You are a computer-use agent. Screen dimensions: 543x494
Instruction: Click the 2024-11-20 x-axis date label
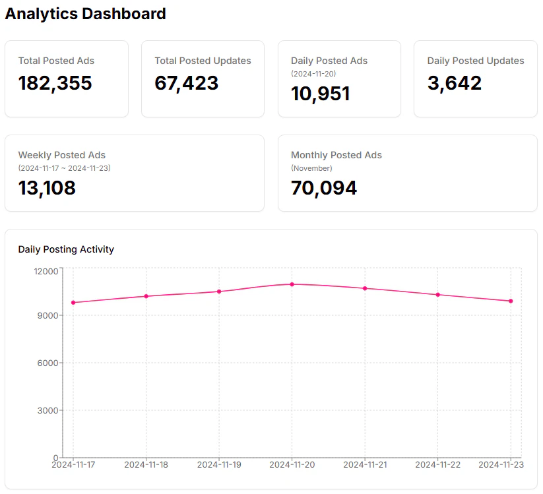tap(292, 465)
